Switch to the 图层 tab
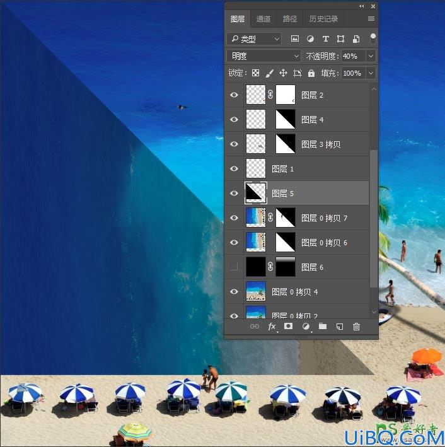The width and height of the screenshot is (445, 447). click(237, 19)
